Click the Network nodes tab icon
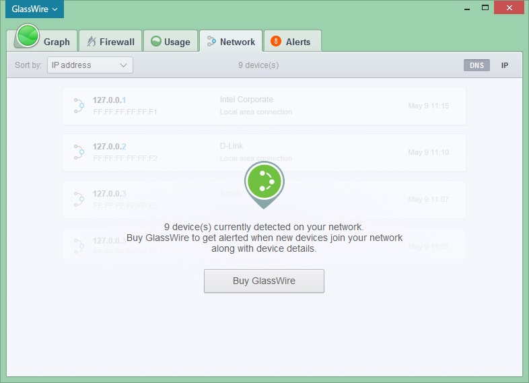 [211, 41]
